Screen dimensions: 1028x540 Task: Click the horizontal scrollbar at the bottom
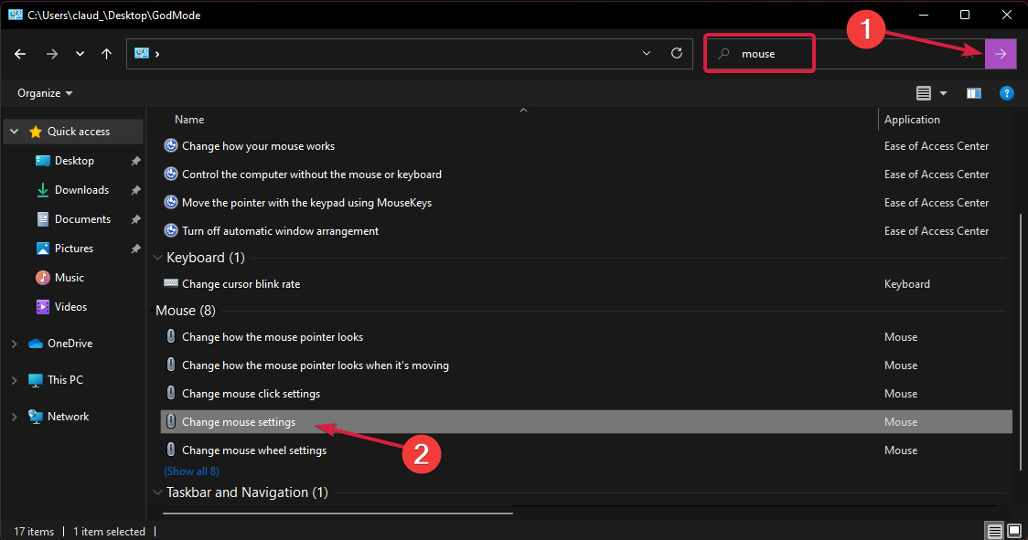pyautogui.click(x=337, y=514)
